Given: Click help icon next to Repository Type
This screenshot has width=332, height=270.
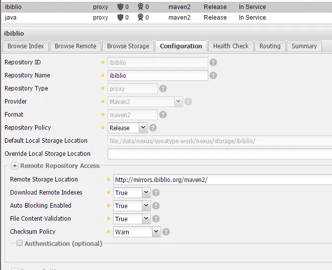Looking at the screenshot, I should [x=162, y=88].
